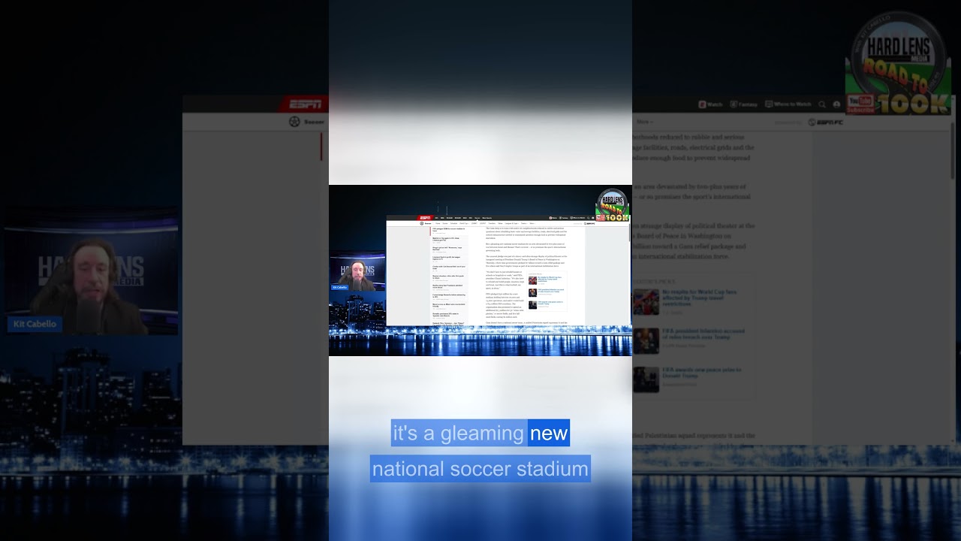The height and width of the screenshot is (541, 961).
Task: Open the Fantasy link in the dimmed ESPN header
Action: point(743,104)
